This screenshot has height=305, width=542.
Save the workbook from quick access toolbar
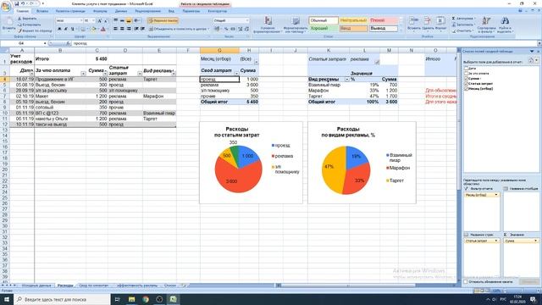(x=16, y=3)
